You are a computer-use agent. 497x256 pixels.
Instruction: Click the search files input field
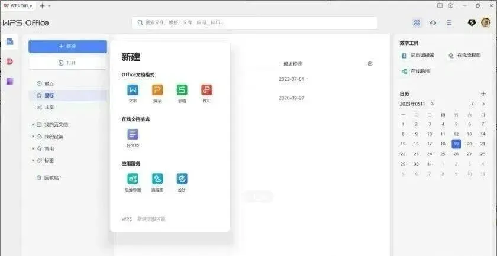pyautogui.click(x=254, y=23)
